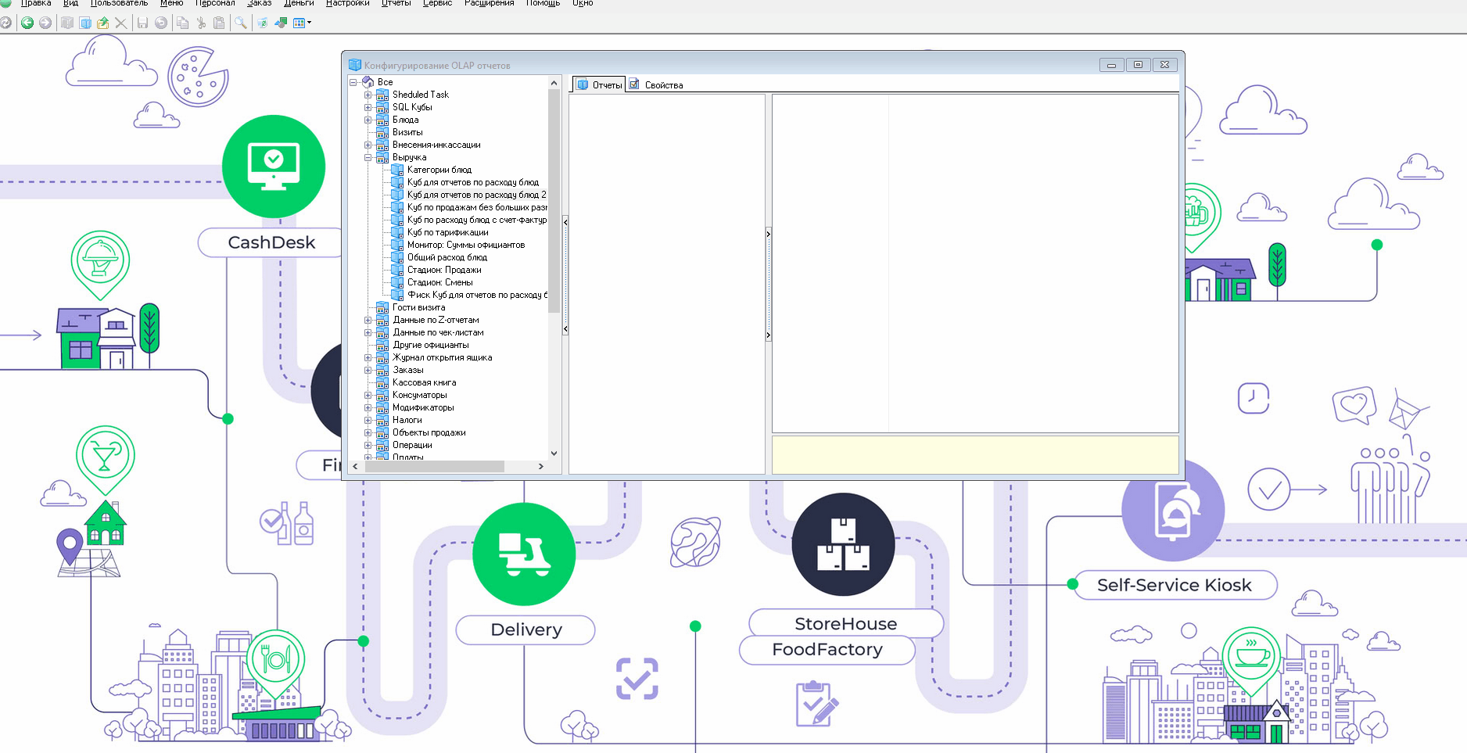The height and width of the screenshot is (753, 1467).
Task: Click the refresh icon at toolbar start
Action: (5, 23)
